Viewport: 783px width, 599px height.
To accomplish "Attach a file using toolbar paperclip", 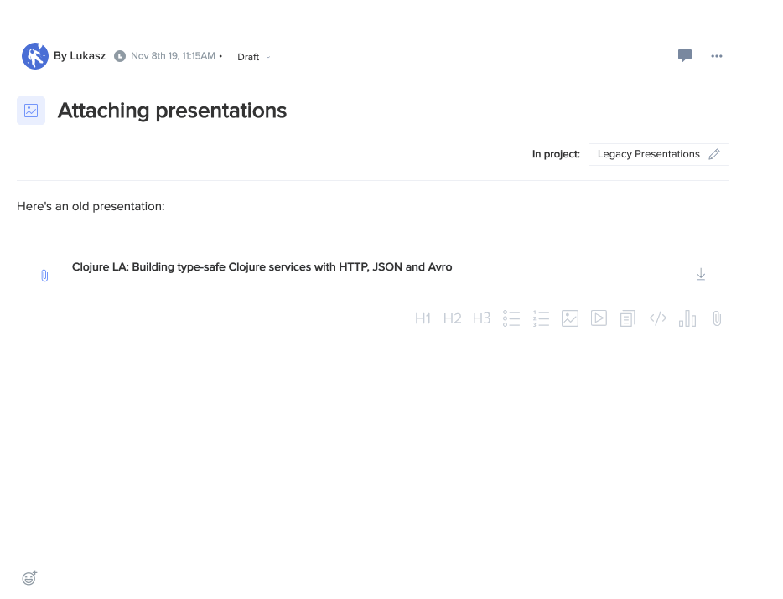I will click(717, 318).
